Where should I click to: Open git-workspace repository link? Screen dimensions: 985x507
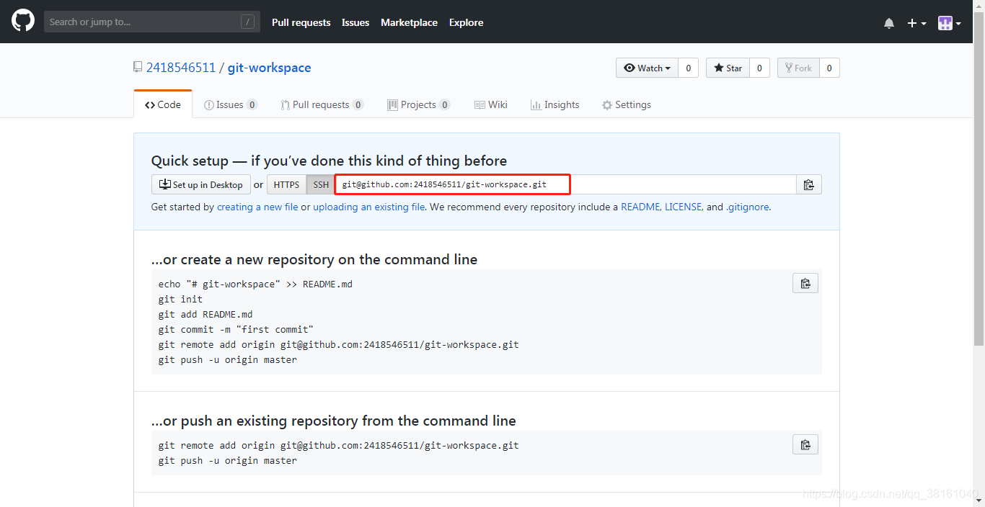pyautogui.click(x=269, y=68)
